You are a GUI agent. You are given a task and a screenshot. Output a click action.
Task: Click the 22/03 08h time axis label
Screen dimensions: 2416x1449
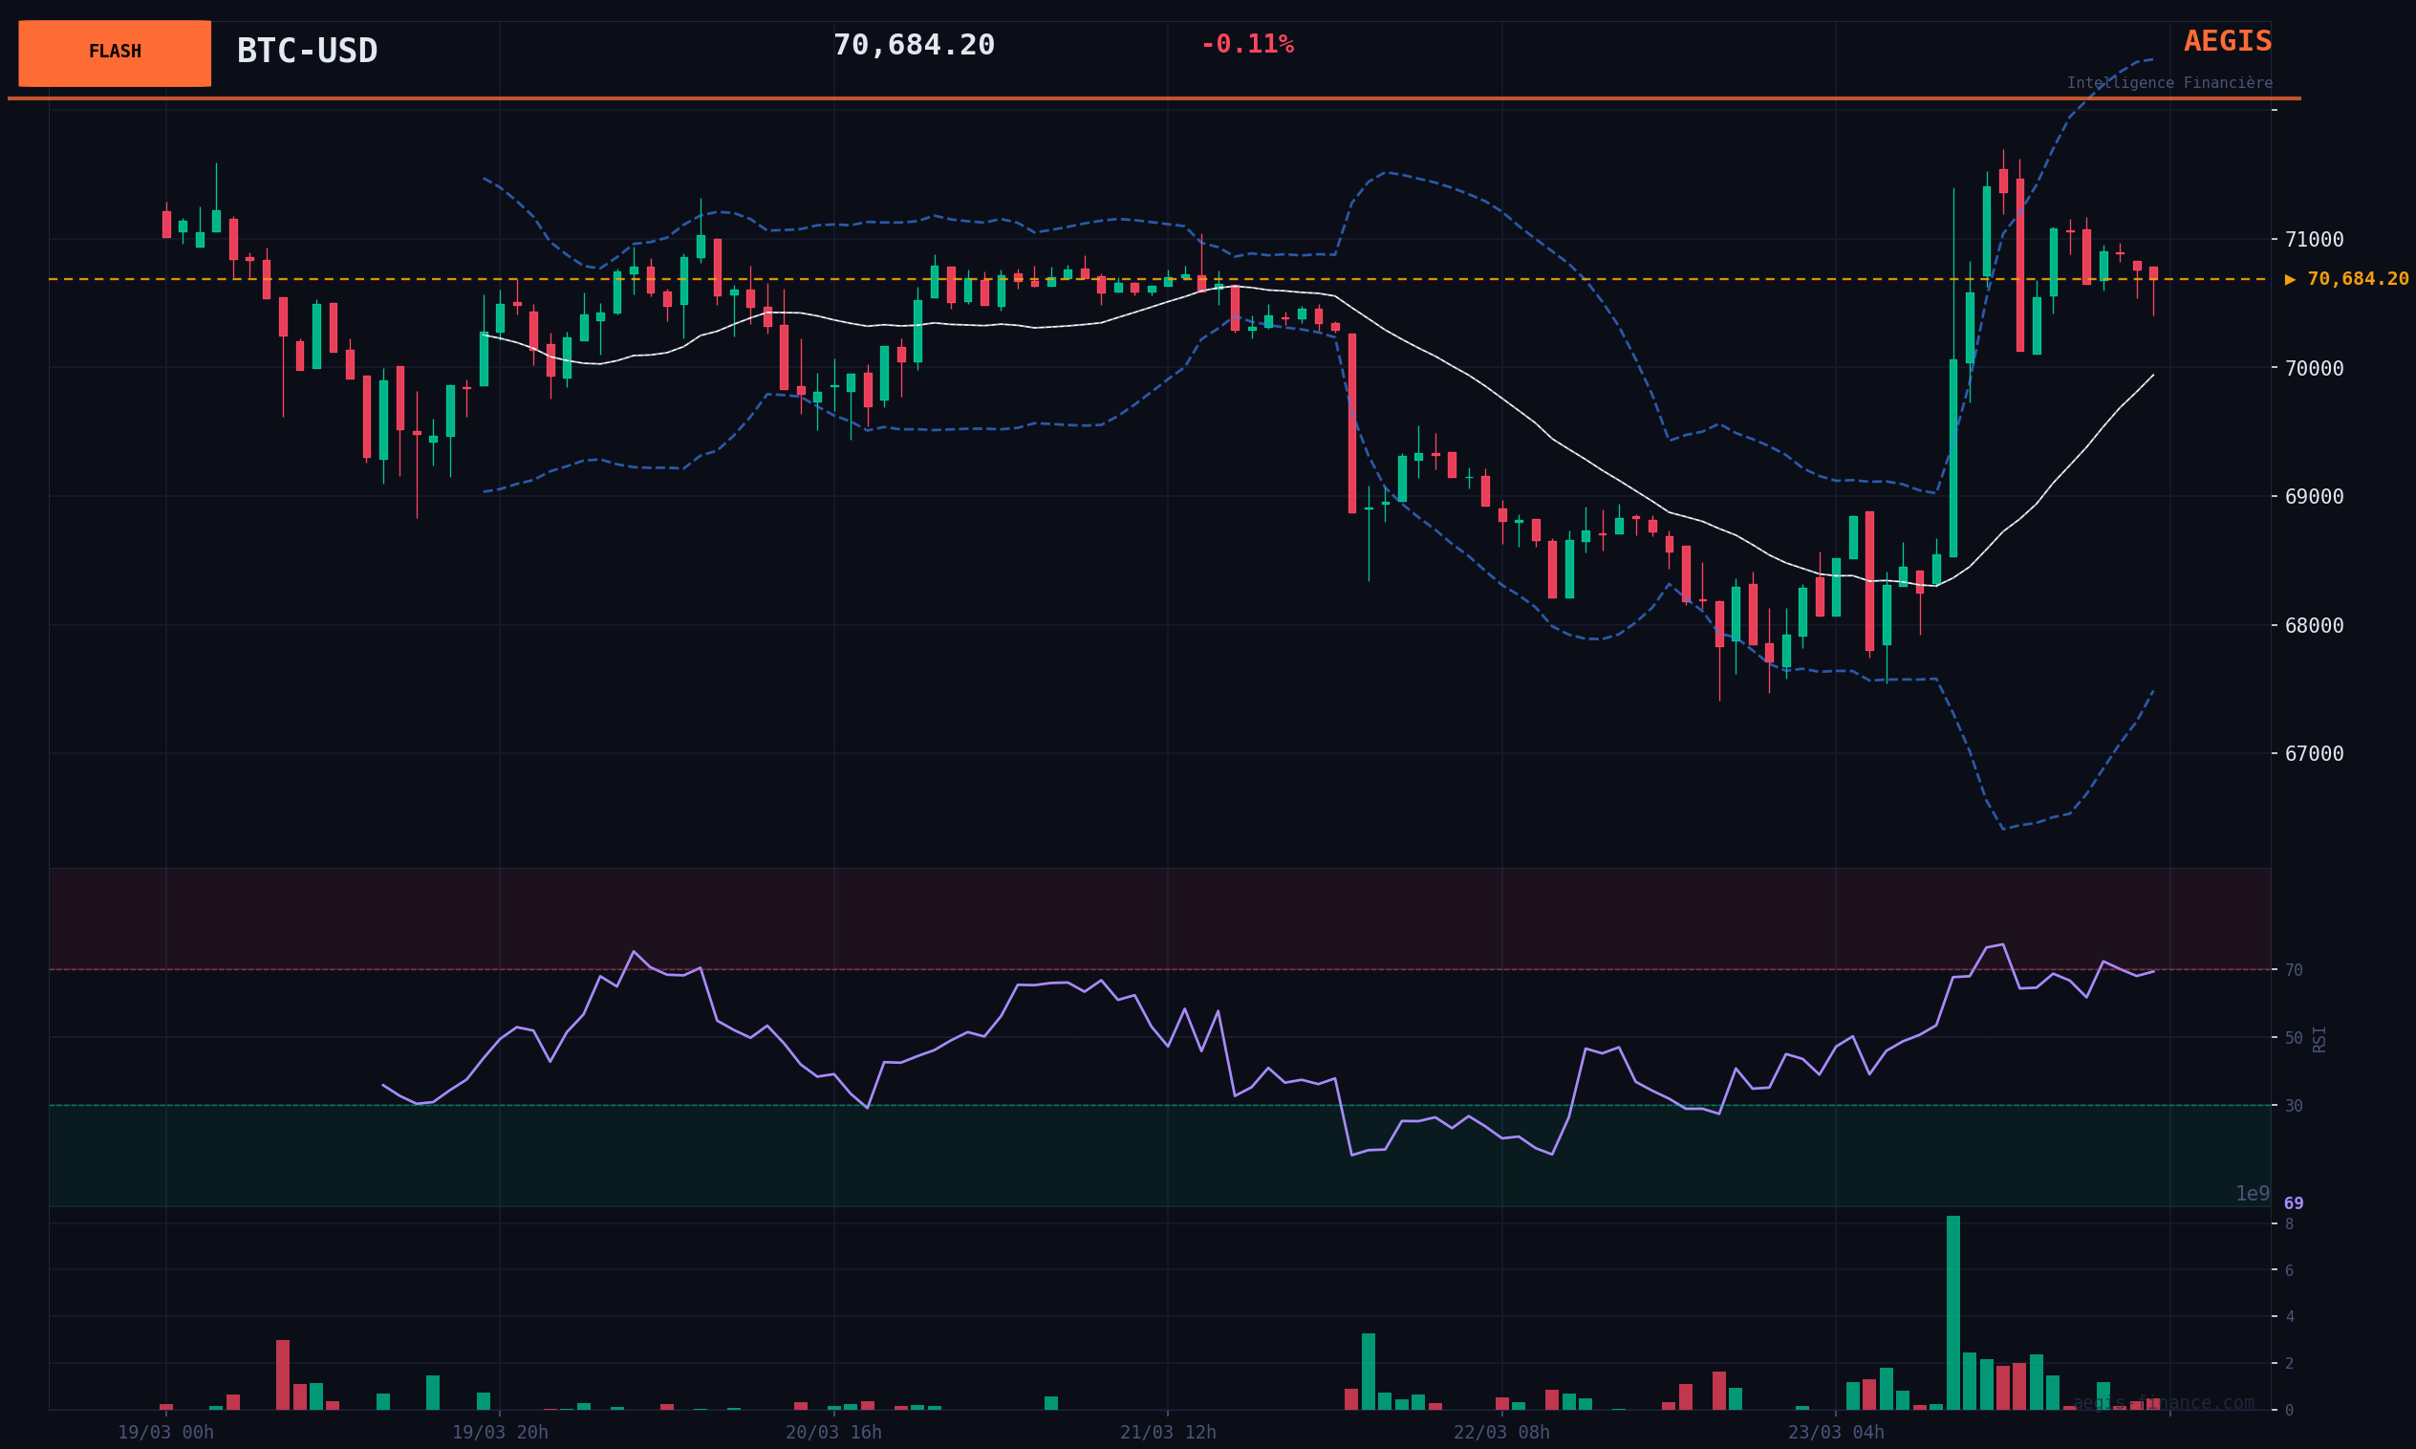point(1501,1433)
